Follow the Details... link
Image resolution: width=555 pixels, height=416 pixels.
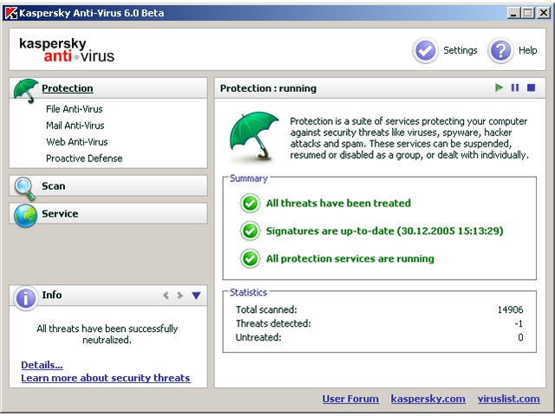[x=42, y=365]
